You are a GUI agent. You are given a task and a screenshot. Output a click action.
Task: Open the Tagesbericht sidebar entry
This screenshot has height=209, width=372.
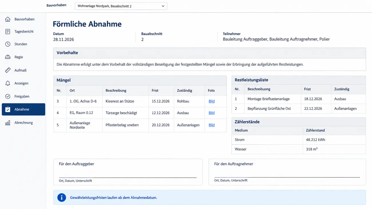(23, 31)
